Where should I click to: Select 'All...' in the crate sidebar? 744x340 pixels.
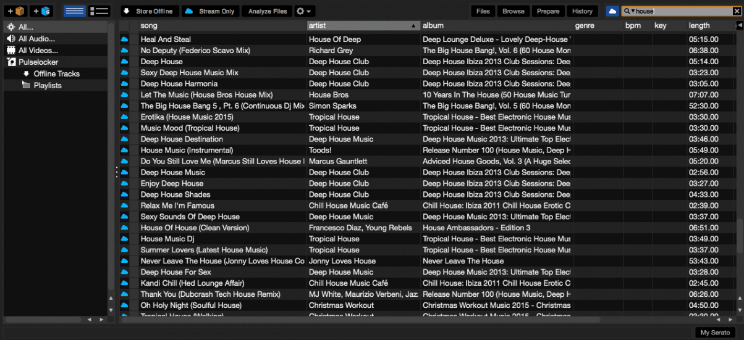pyautogui.click(x=56, y=27)
